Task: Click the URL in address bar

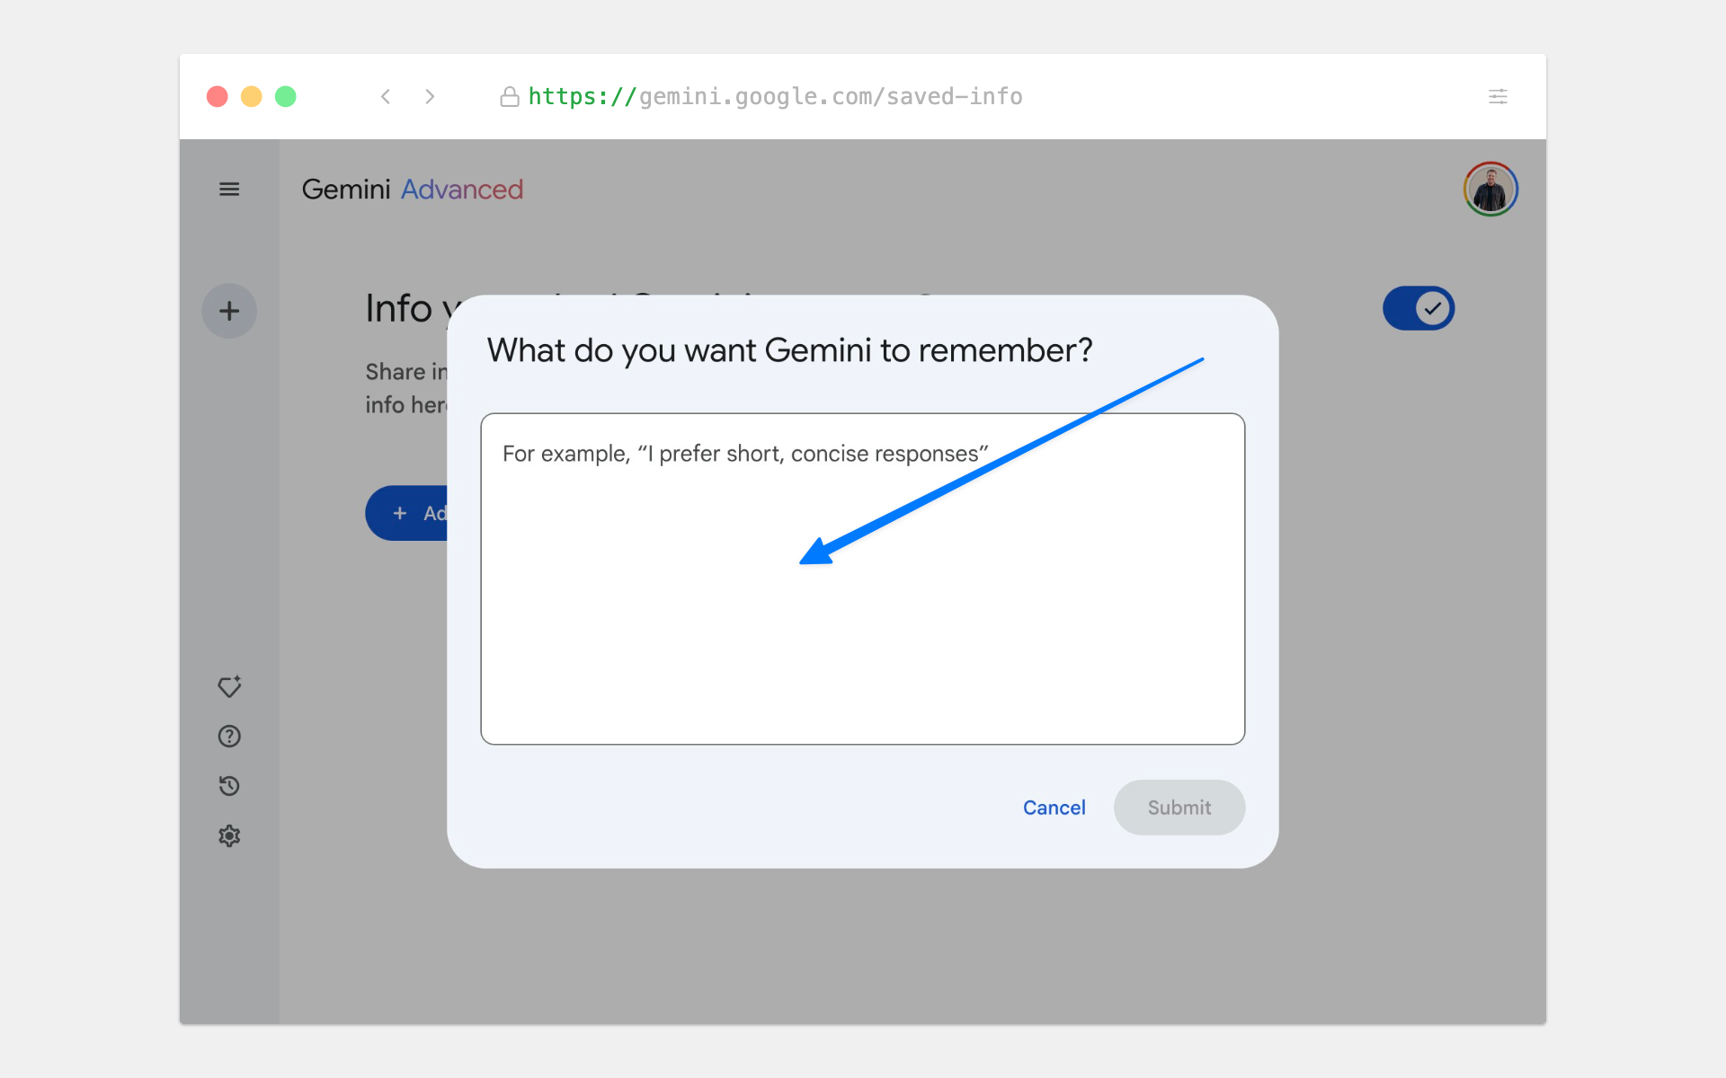Action: (775, 97)
